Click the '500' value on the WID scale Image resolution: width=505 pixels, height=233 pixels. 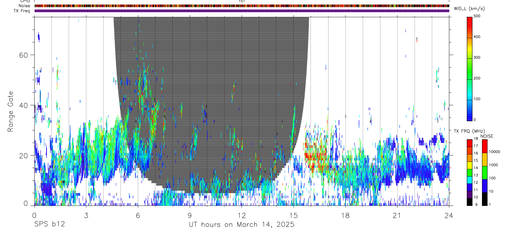pos(477,16)
